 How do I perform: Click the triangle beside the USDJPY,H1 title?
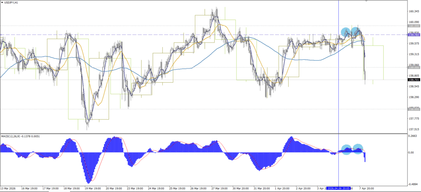2,3
